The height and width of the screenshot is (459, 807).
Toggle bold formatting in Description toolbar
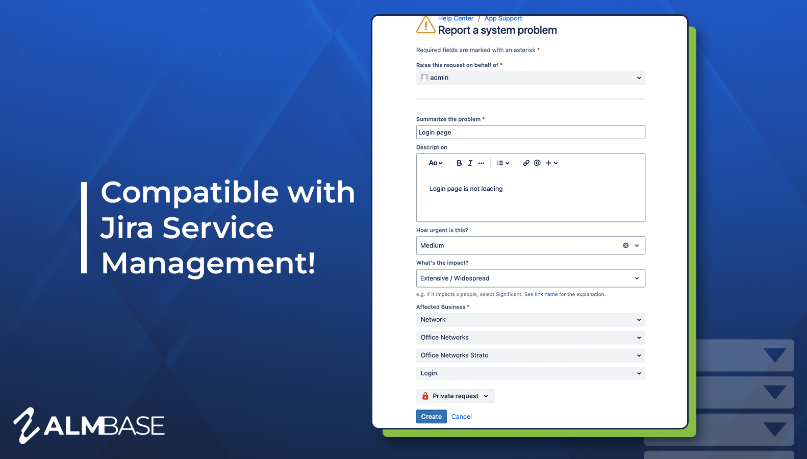[459, 163]
